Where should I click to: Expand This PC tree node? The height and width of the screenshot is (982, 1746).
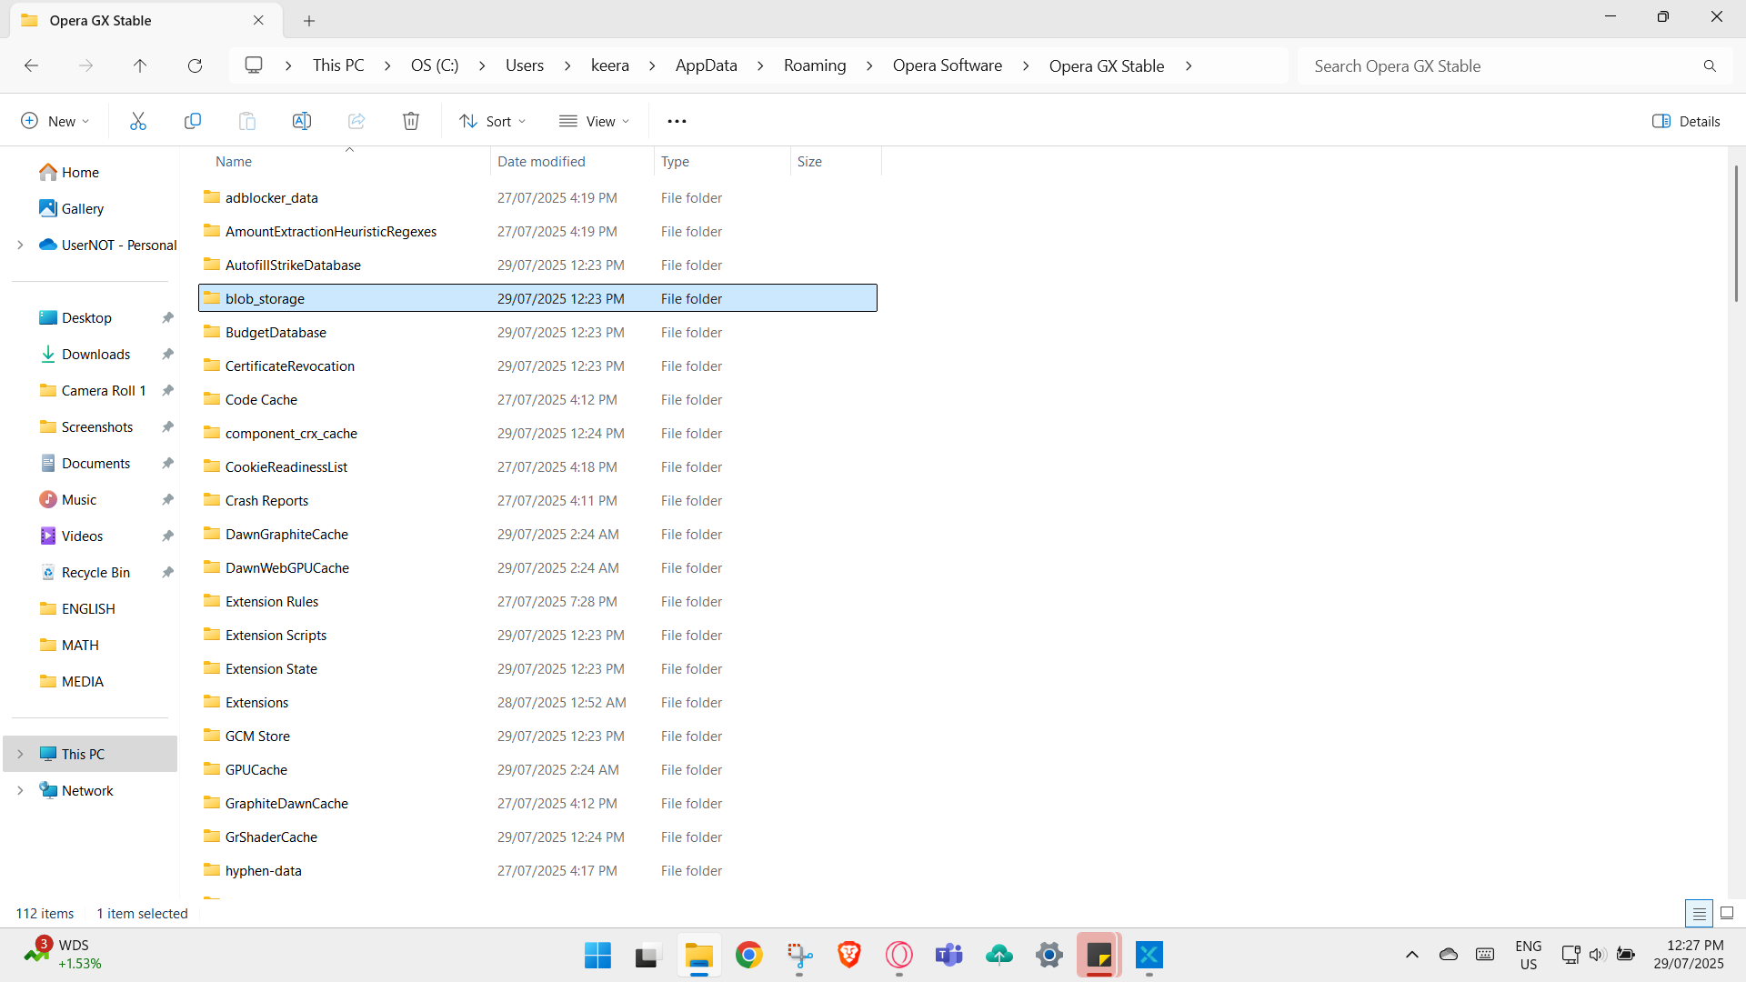pyautogui.click(x=20, y=754)
